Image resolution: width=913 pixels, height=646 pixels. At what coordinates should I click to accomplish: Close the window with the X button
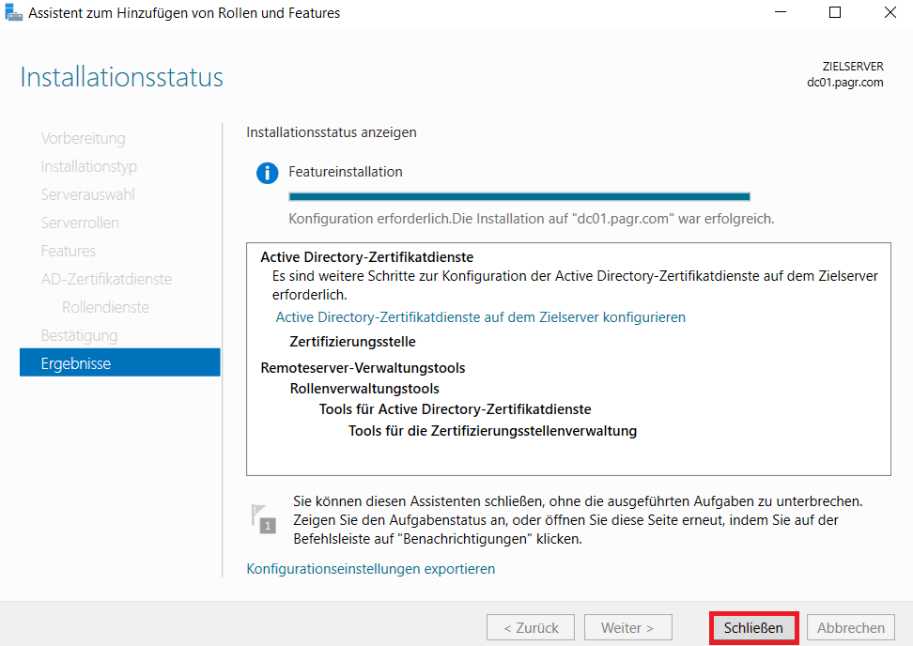889,13
